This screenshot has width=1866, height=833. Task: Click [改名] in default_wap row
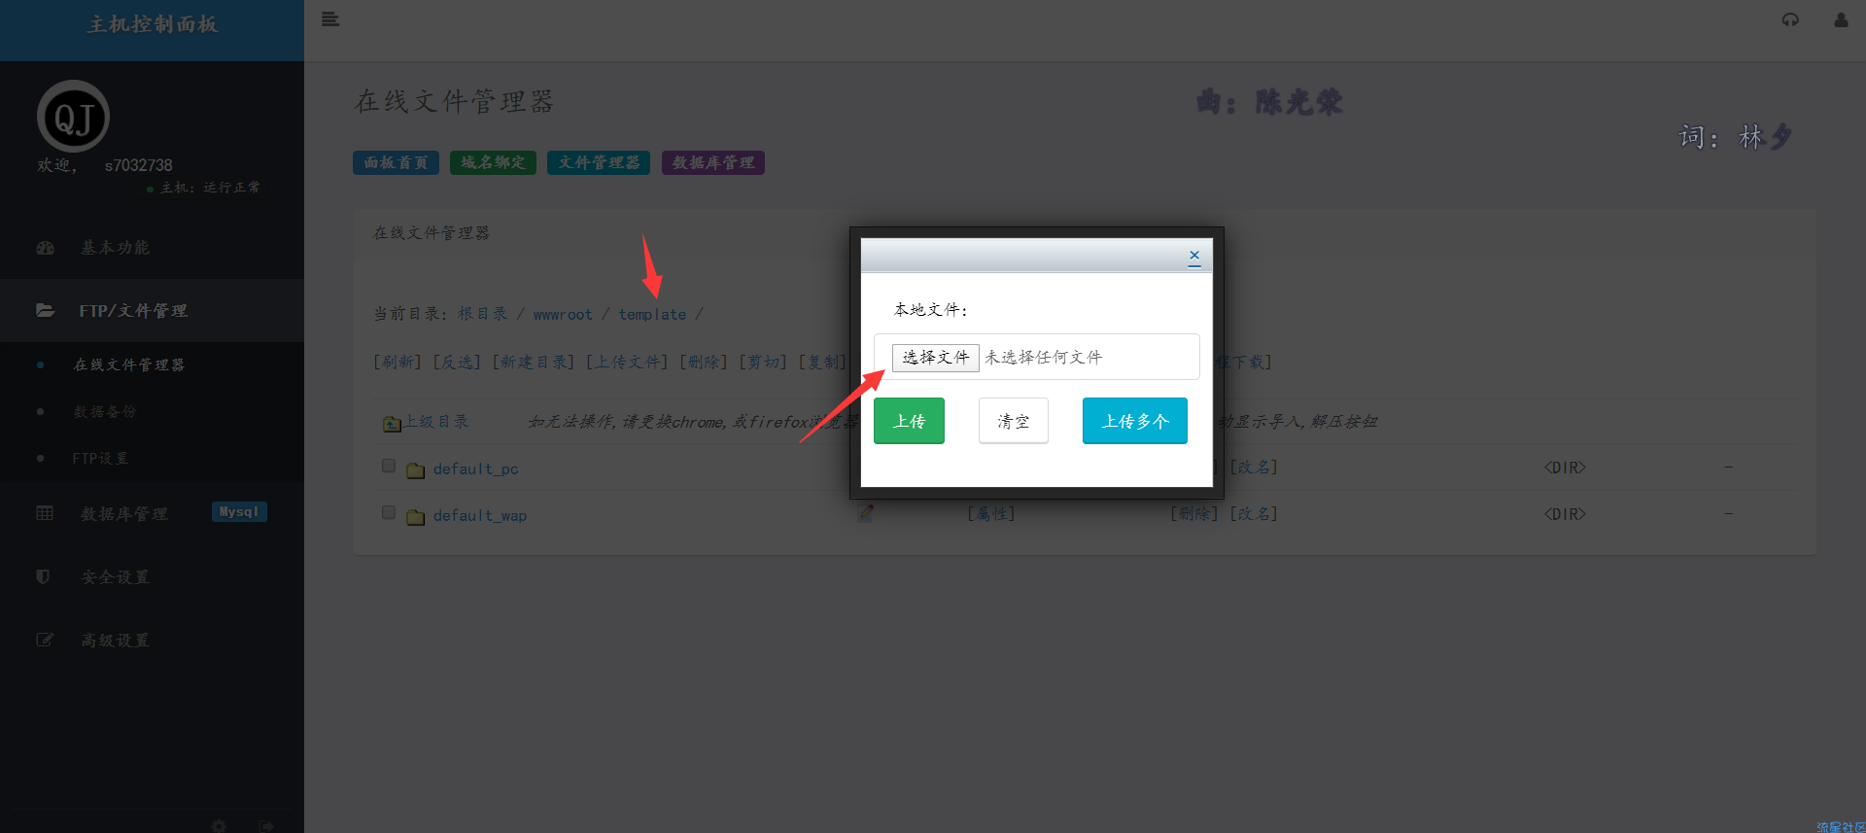(x=1254, y=513)
